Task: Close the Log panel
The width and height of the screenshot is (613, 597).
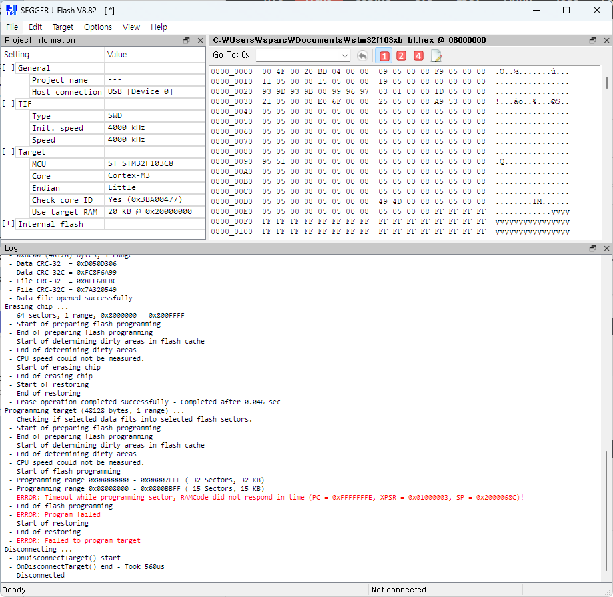Action: tap(606, 248)
